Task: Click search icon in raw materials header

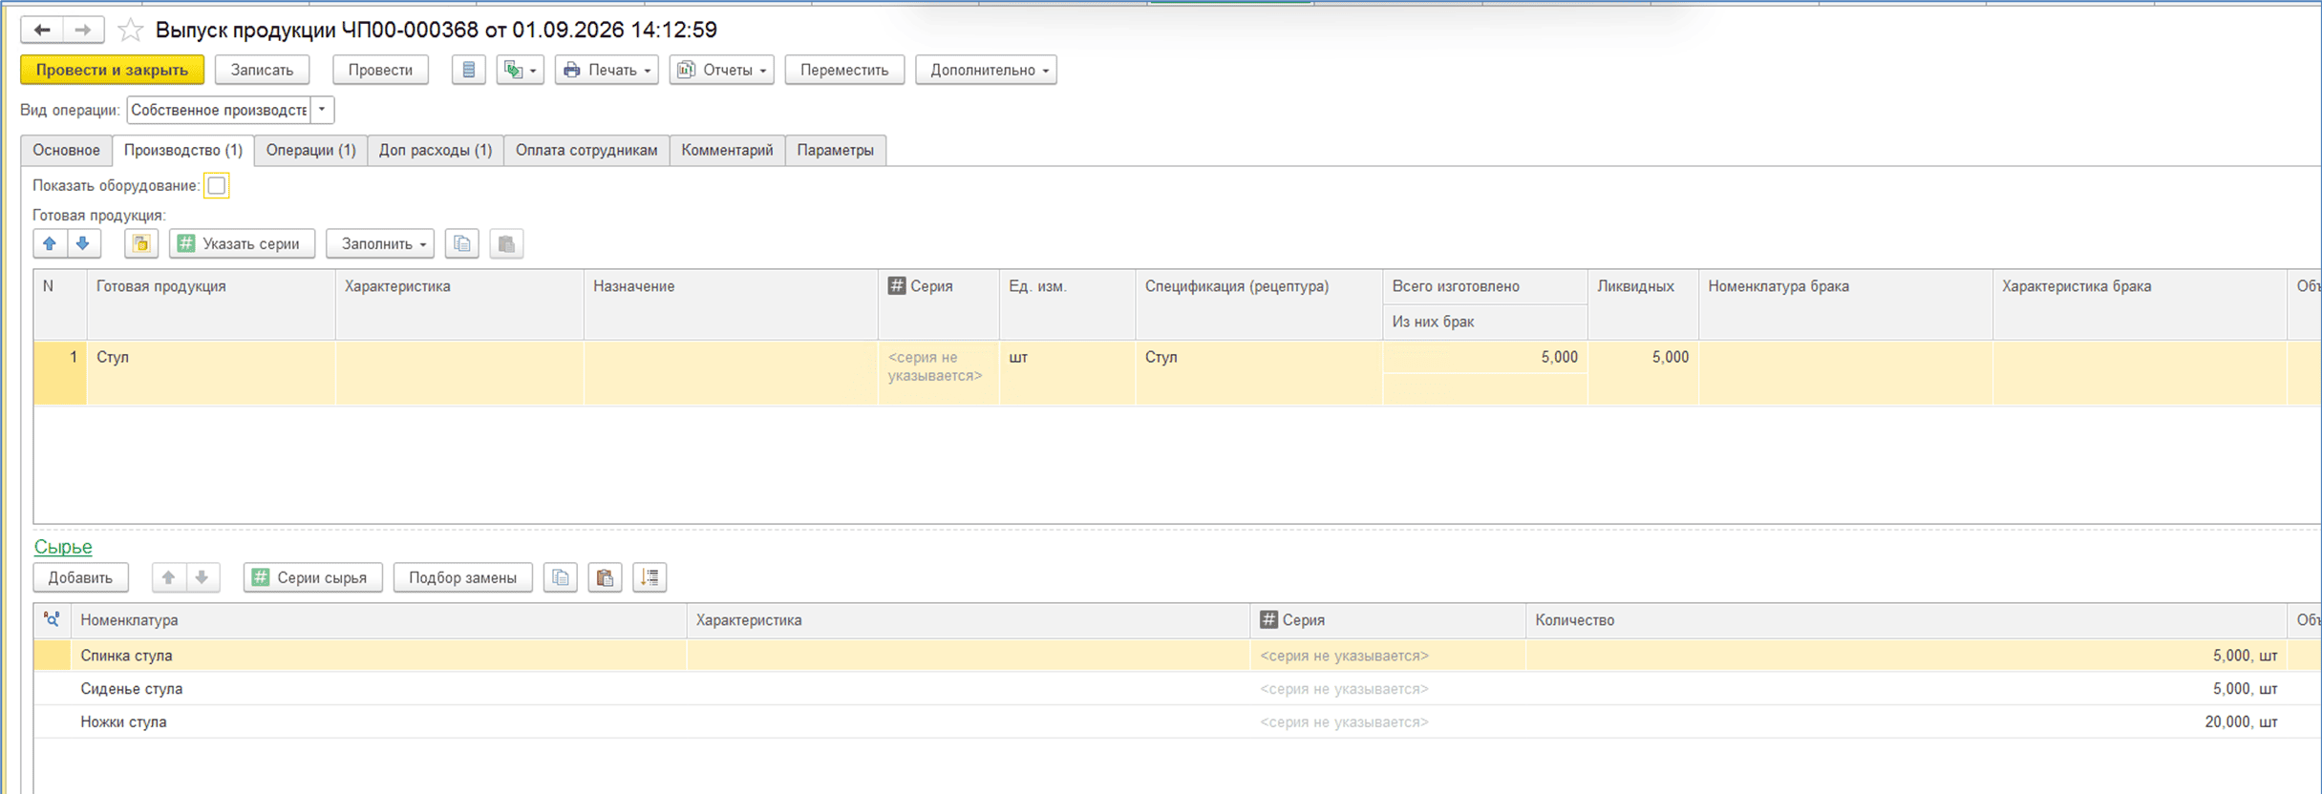Action: [x=52, y=619]
